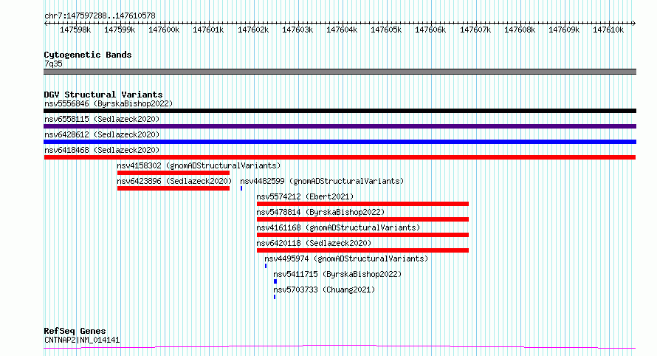Click the 147599k ruler tick label
This screenshot has width=657, height=356.
tap(120, 30)
